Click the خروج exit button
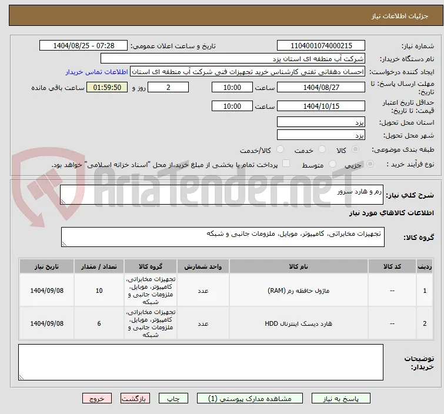 point(97,399)
